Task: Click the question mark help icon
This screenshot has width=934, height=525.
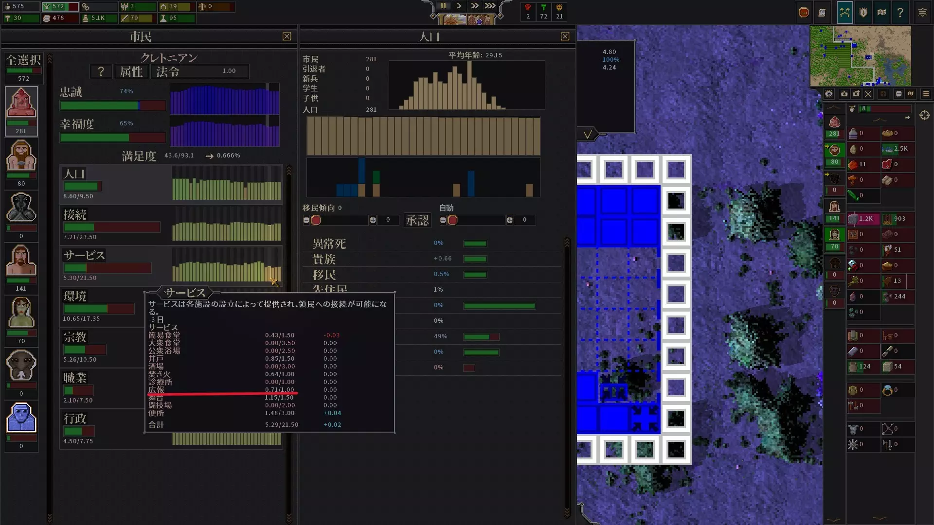Action: 900,13
